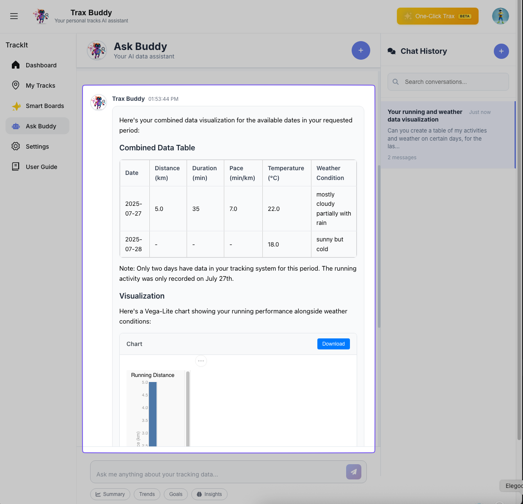Go to Dashboard

click(37, 65)
